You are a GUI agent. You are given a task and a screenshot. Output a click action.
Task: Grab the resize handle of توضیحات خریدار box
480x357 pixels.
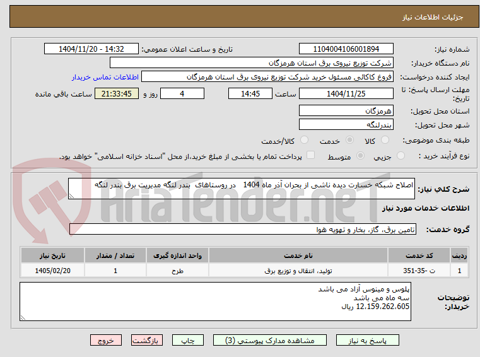[x=23, y=318]
